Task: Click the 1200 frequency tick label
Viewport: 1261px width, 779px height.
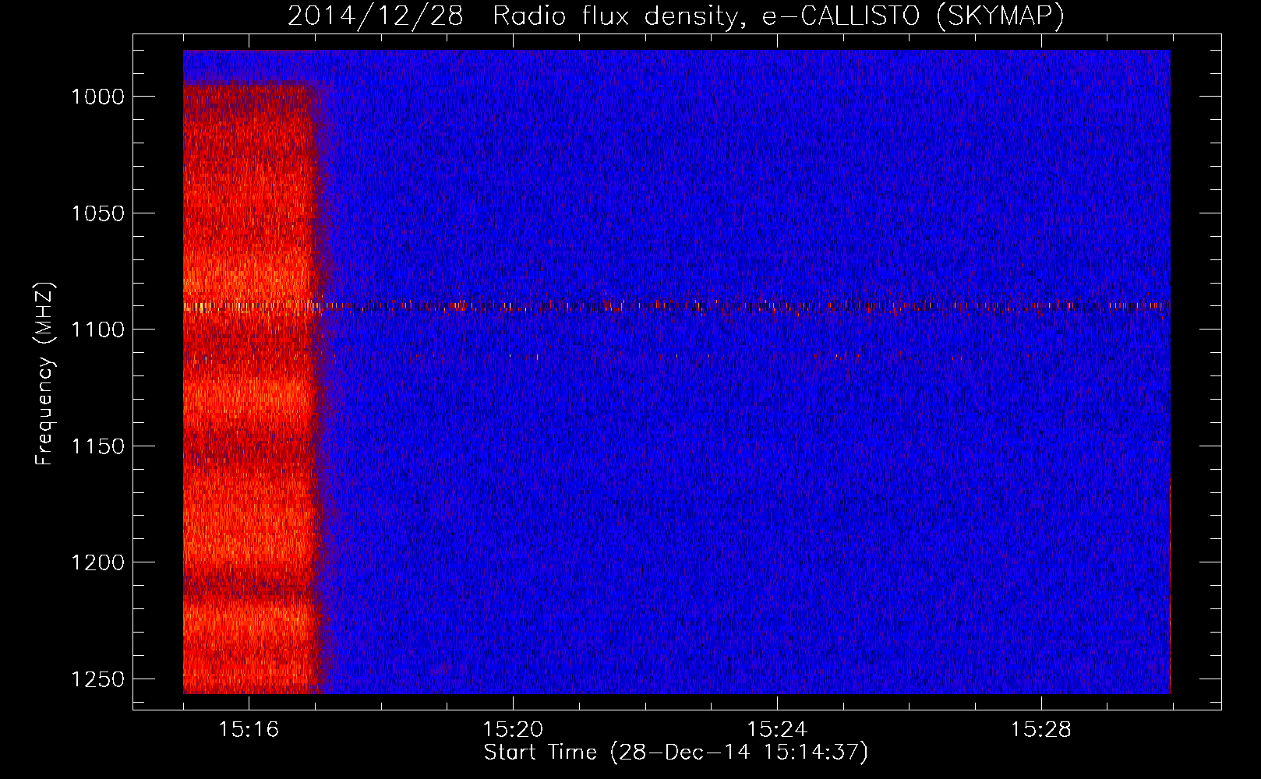Action: click(97, 562)
